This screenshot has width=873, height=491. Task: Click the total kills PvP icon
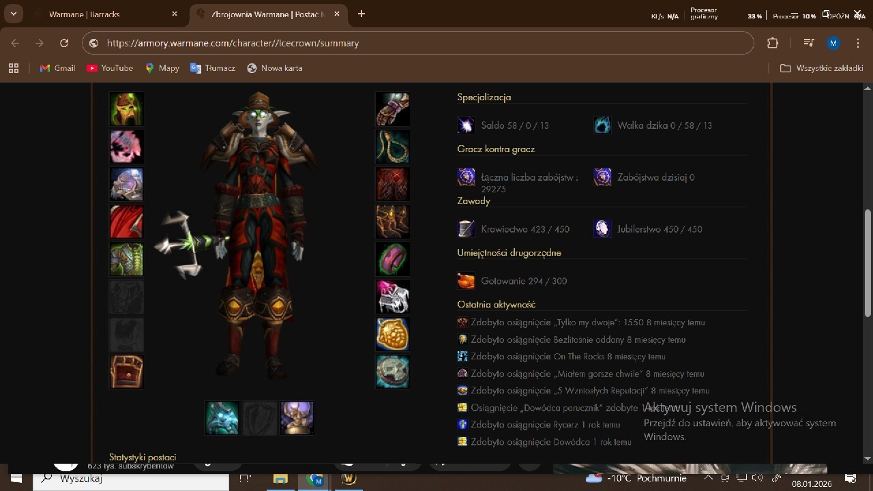tap(466, 177)
